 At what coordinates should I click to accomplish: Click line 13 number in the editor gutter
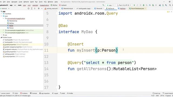click(x=46, y=63)
